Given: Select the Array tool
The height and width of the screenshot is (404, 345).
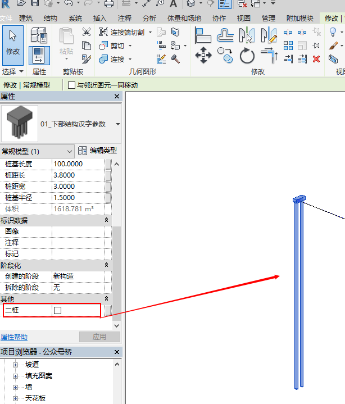Looking at the screenshot, I should click(288, 46).
